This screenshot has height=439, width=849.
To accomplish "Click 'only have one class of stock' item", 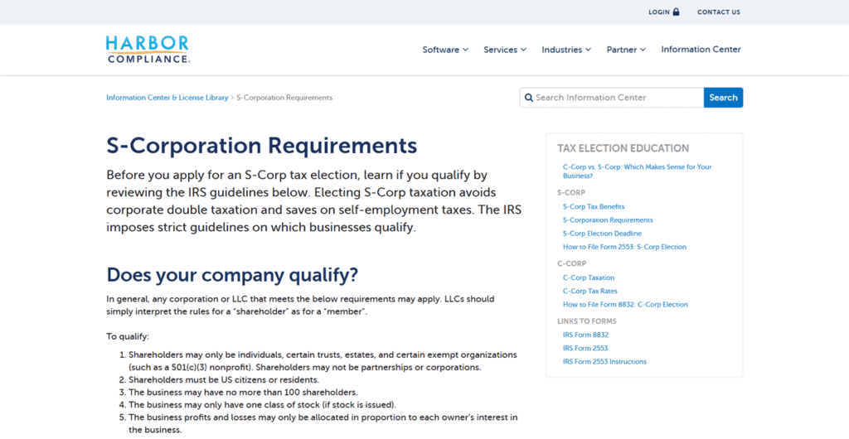I will (262, 405).
